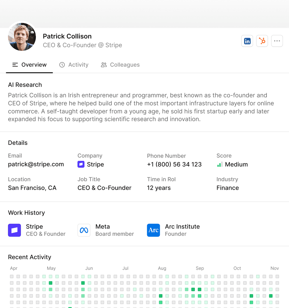Viewport: 289px width, 308px height.
Task: Open the LinkedIn profile icon button
Action: tap(247, 41)
